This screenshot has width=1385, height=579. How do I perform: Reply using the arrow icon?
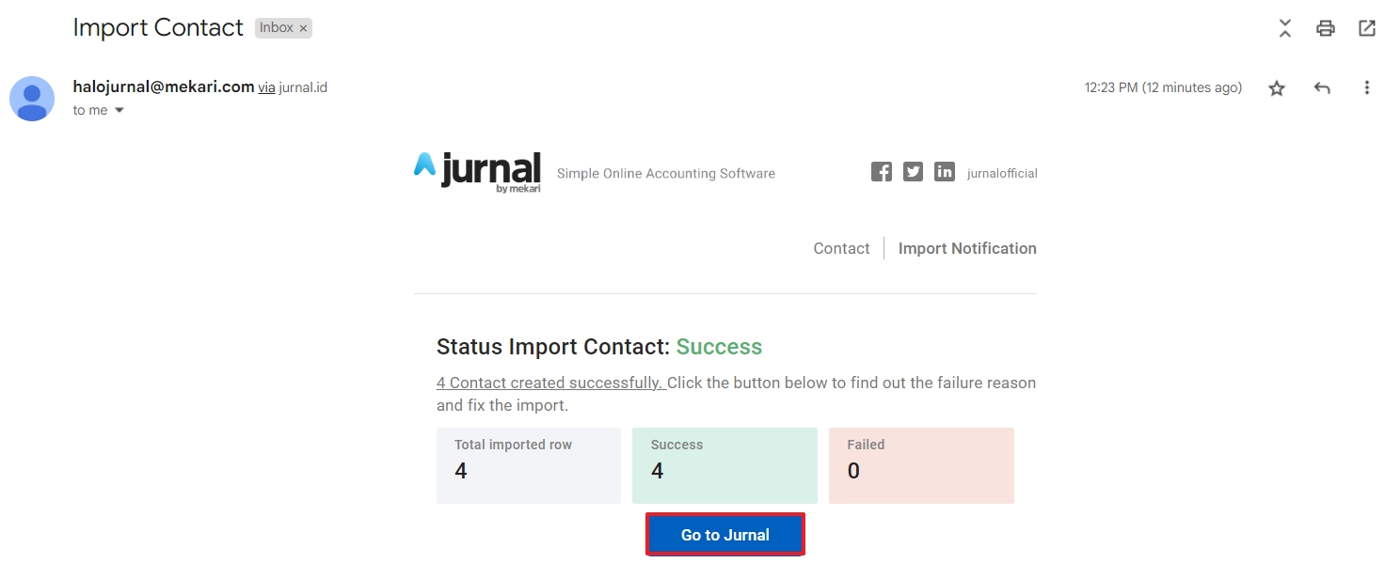click(1322, 88)
